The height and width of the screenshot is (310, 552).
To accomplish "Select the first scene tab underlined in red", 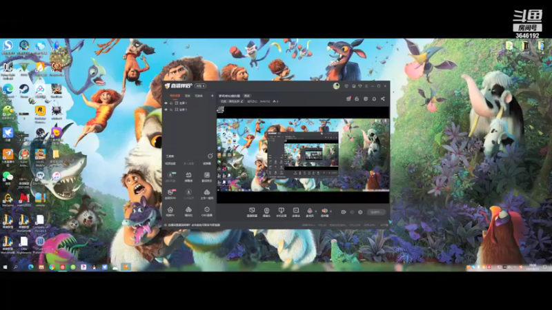I will (x=175, y=96).
